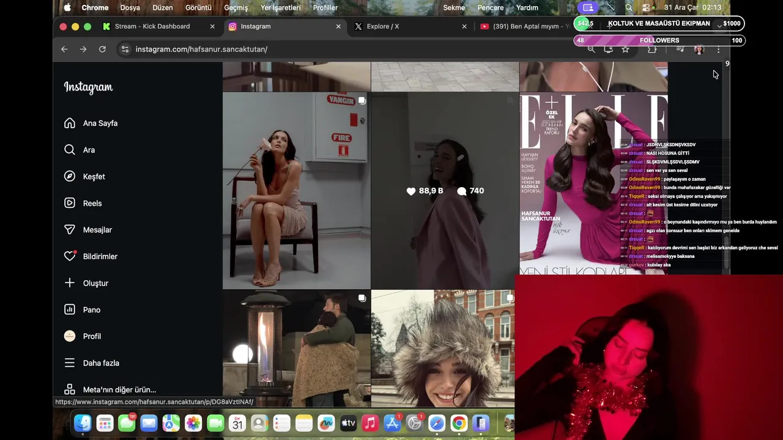The height and width of the screenshot is (440, 783).
Task: Open Spotlight search in menu bar
Action: (629, 7)
